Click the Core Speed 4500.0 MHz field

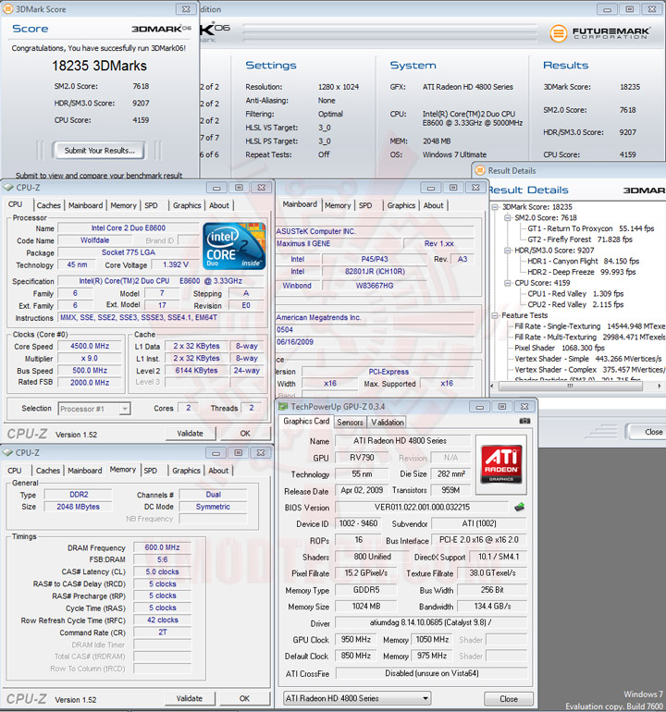[x=90, y=346]
